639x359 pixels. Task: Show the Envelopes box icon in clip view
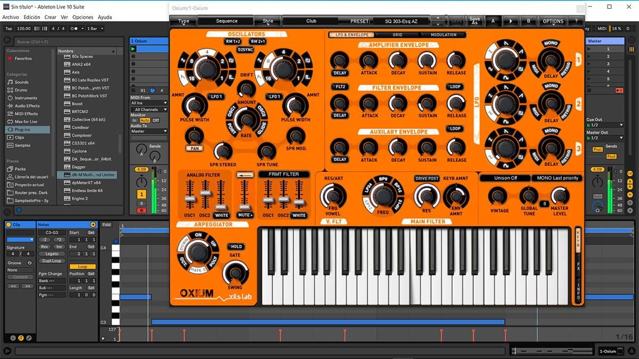click(29, 338)
